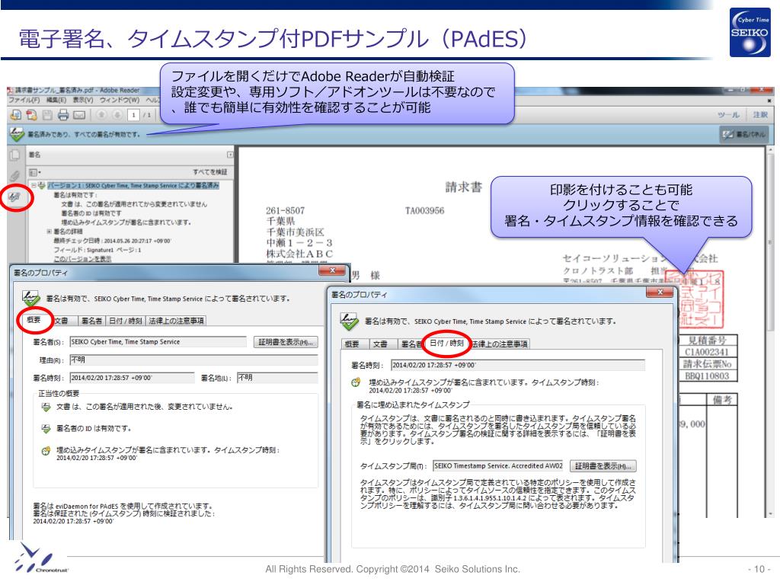The image size is (780, 585).
Task: Select 日付/時刻 tab in right properties dialog
Action: point(446,344)
